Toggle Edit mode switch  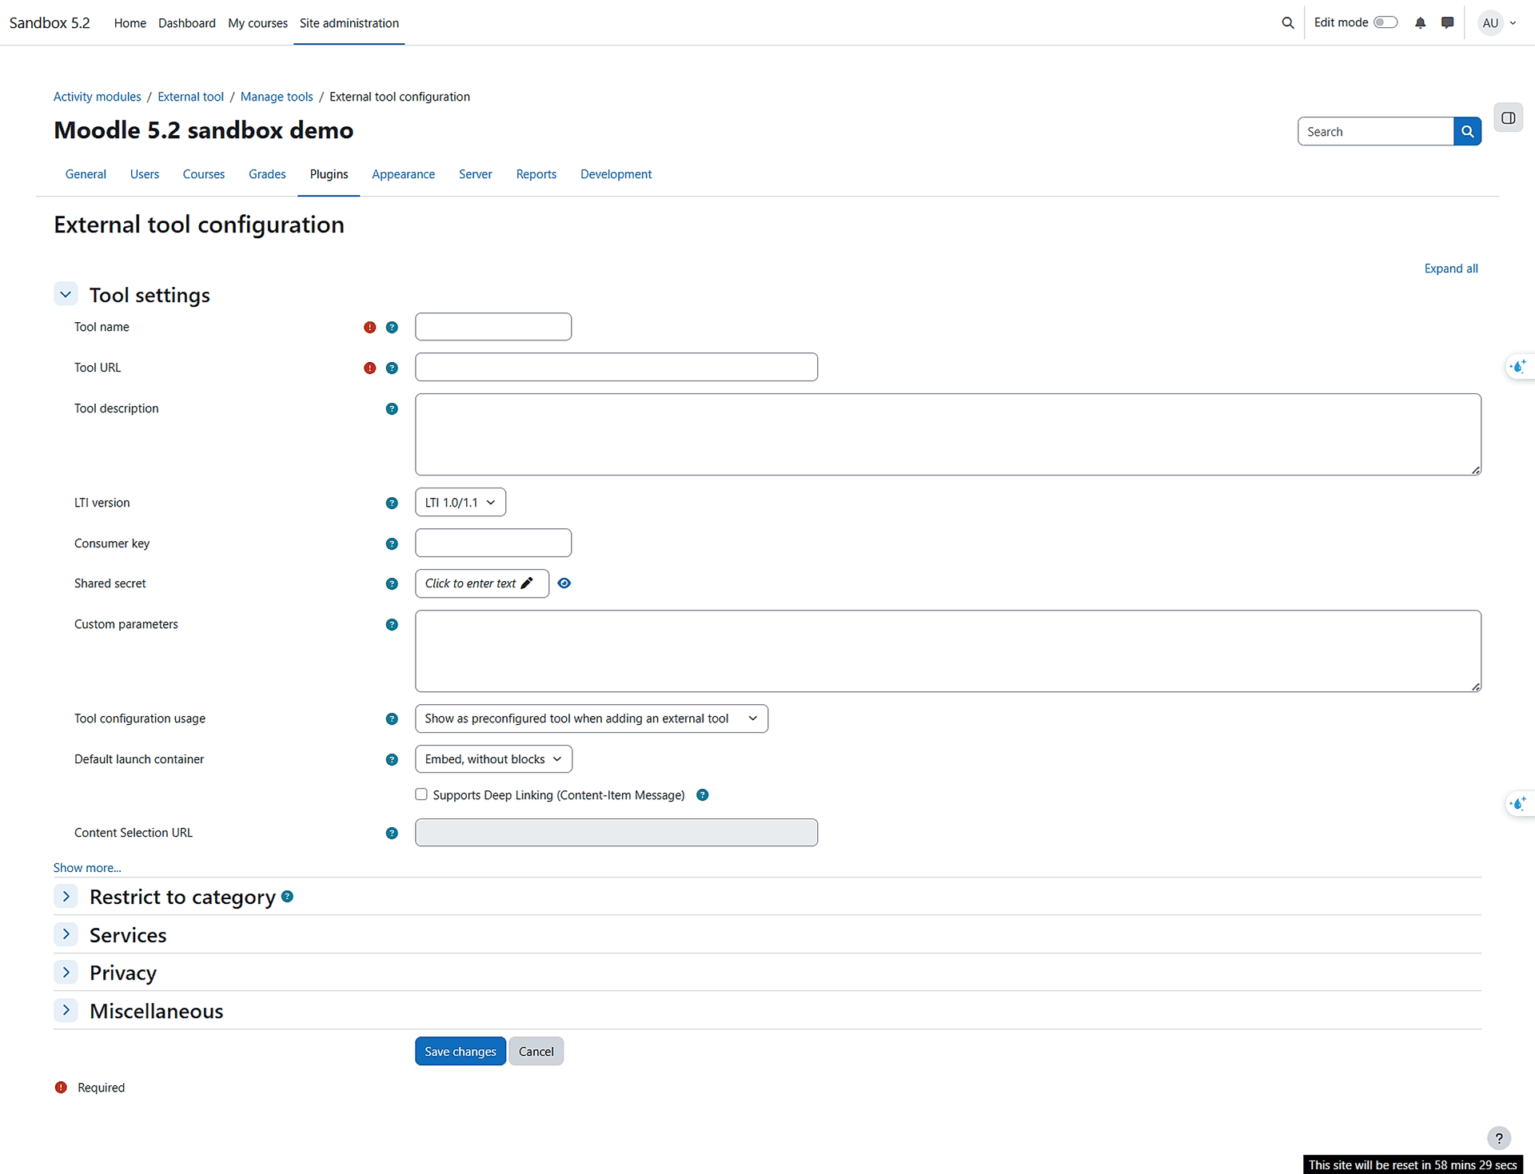(x=1385, y=22)
